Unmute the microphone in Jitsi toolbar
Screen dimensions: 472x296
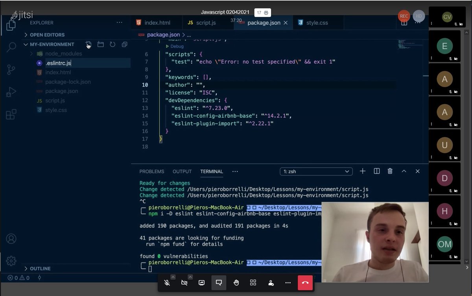pos(167,283)
